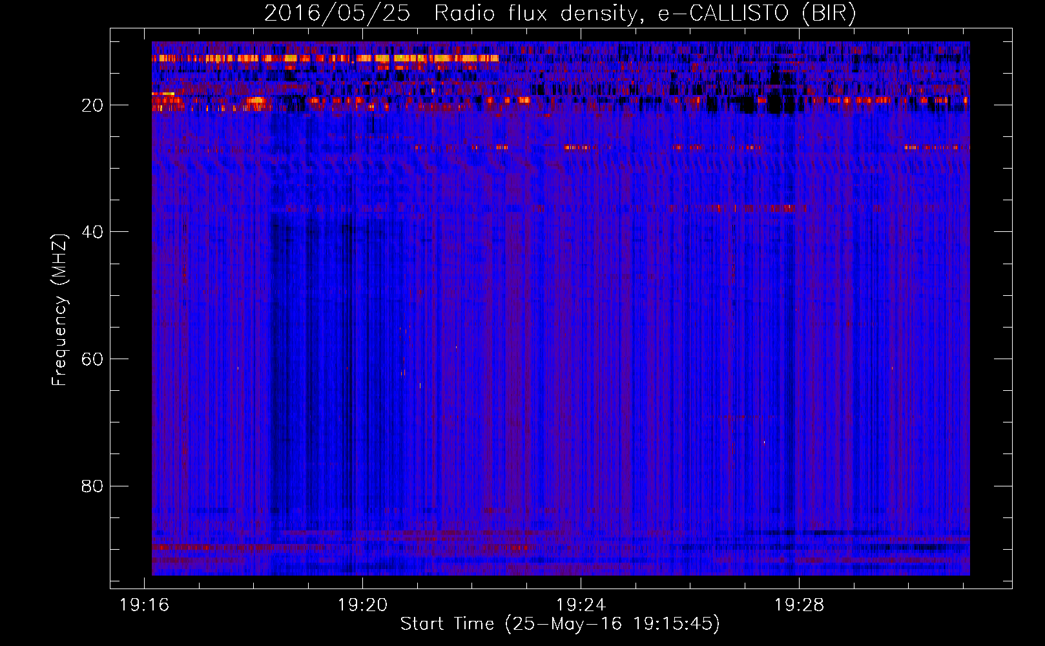Click the '60' frequency tick label
Image resolution: width=1045 pixels, height=646 pixels.
92,359
